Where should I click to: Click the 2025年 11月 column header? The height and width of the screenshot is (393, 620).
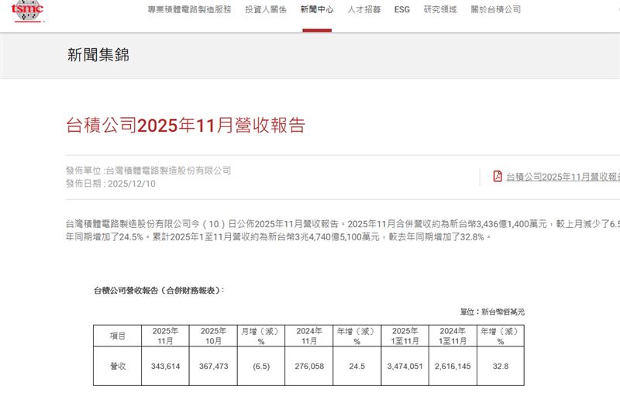(165, 336)
